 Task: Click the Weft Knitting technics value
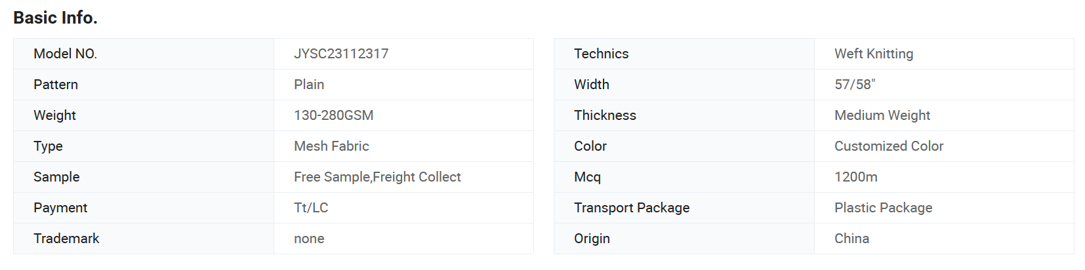(x=874, y=54)
